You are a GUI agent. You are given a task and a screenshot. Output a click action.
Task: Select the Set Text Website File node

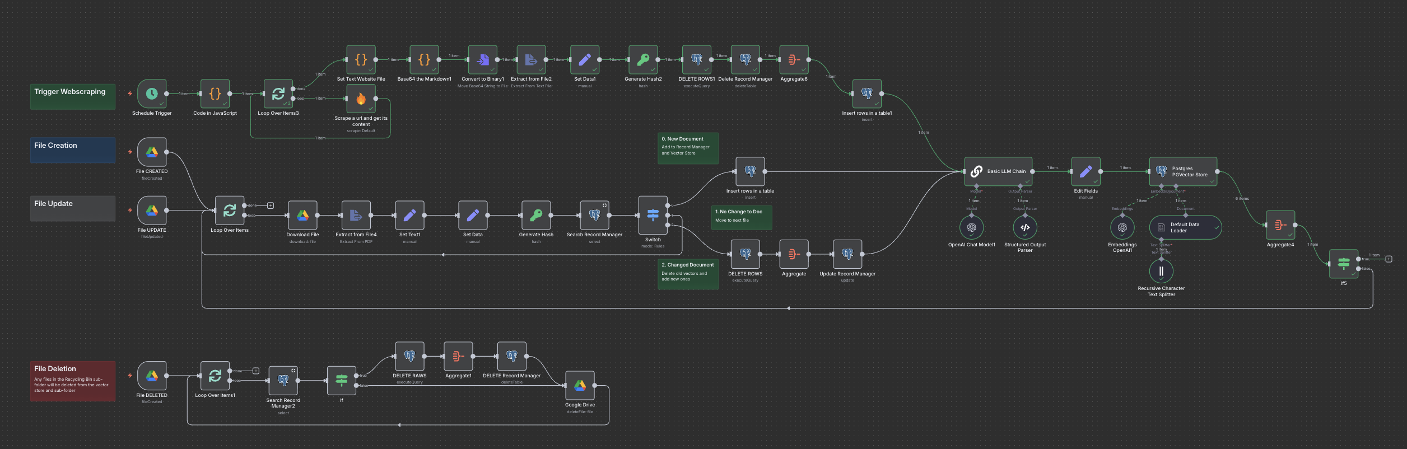coord(361,59)
